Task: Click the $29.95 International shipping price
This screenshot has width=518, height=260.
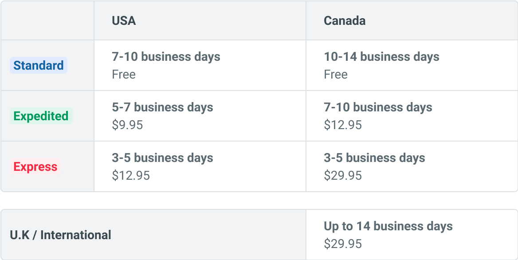Action: pyautogui.click(x=343, y=244)
